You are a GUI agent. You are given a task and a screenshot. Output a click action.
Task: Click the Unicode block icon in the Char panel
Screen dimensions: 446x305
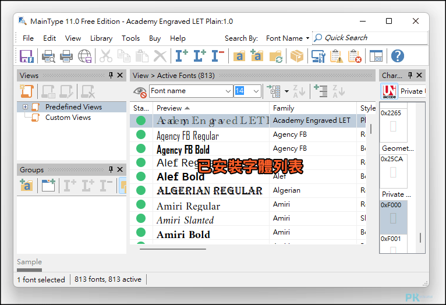[x=390, y=91]
